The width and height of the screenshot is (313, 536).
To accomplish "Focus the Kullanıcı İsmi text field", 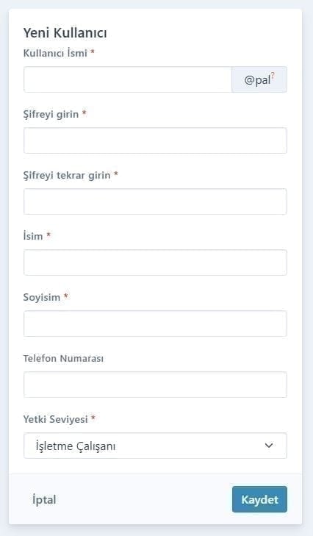I will (127, 79).
